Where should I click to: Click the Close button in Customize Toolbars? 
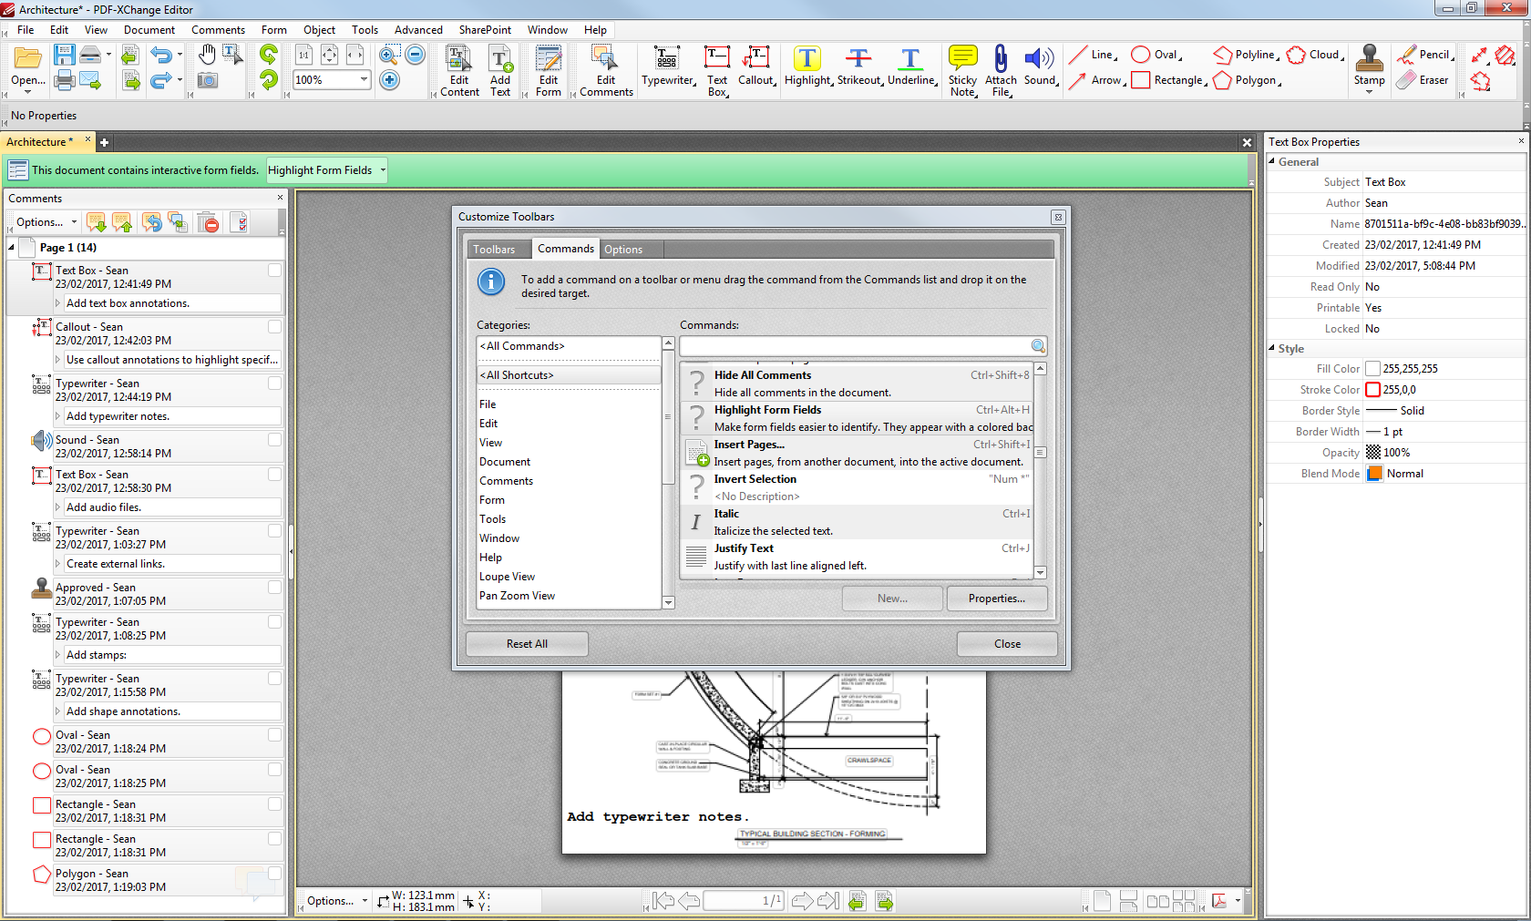tap(1007, 644)
